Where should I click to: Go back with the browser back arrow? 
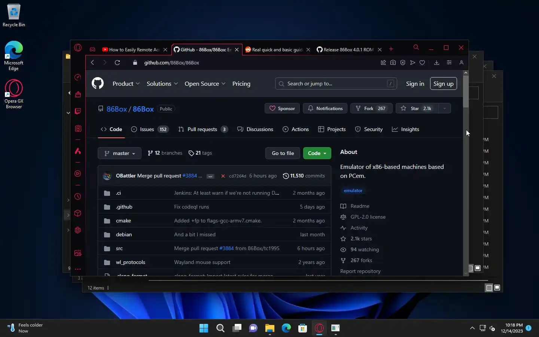click(92, 63)
